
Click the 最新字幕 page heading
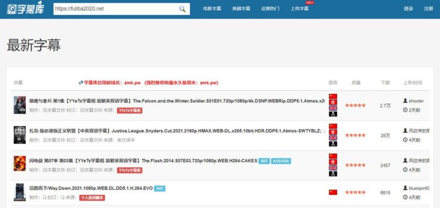pyautogui.click(x=34, y=45)
